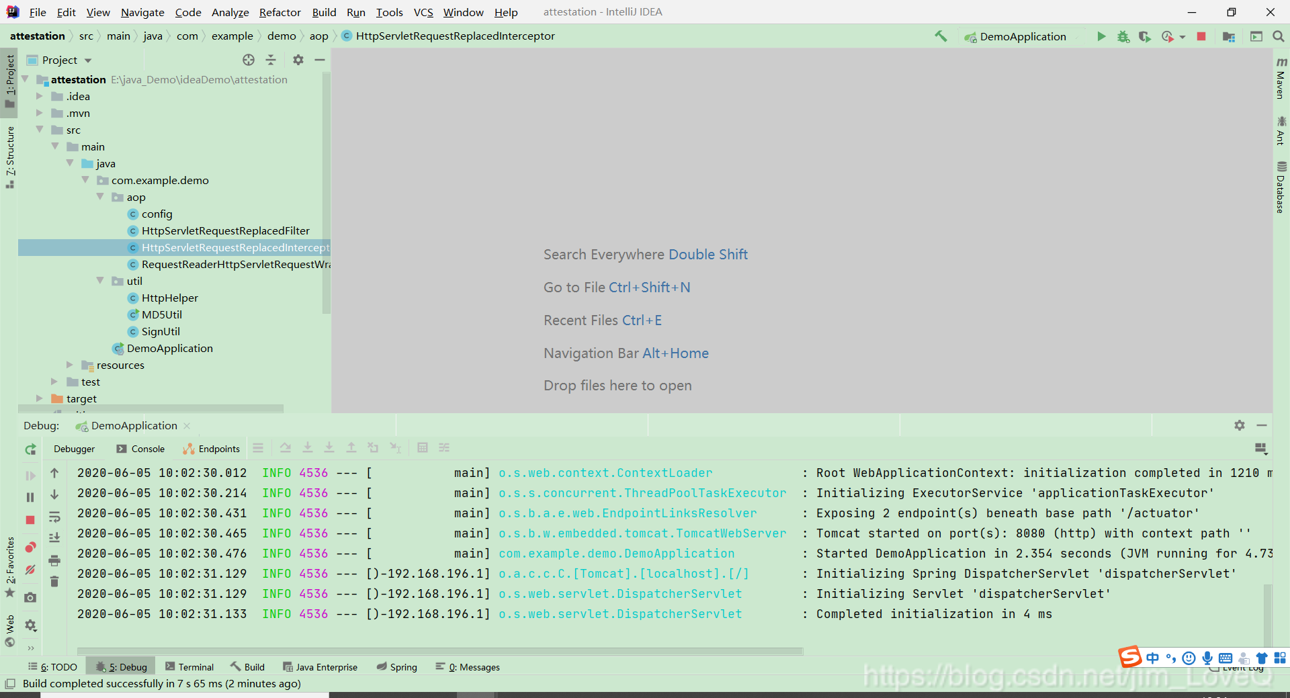Expand the target folder
1290x698 pixels.
coord(40,398)
